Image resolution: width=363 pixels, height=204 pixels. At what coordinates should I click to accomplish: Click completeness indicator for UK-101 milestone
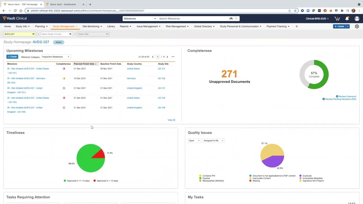64,88
